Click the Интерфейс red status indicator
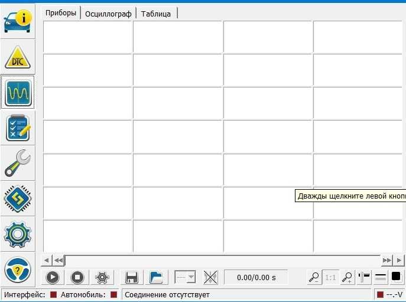 54,295
